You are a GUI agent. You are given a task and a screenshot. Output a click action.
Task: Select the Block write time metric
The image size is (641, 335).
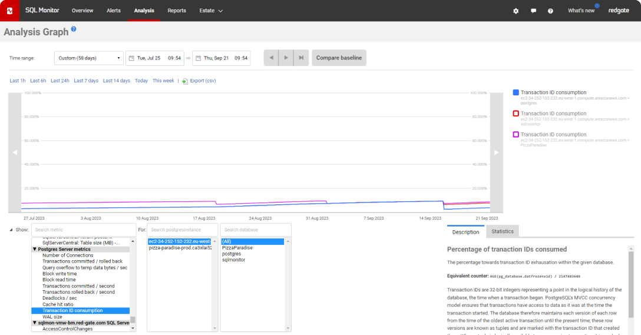point(60,274)
